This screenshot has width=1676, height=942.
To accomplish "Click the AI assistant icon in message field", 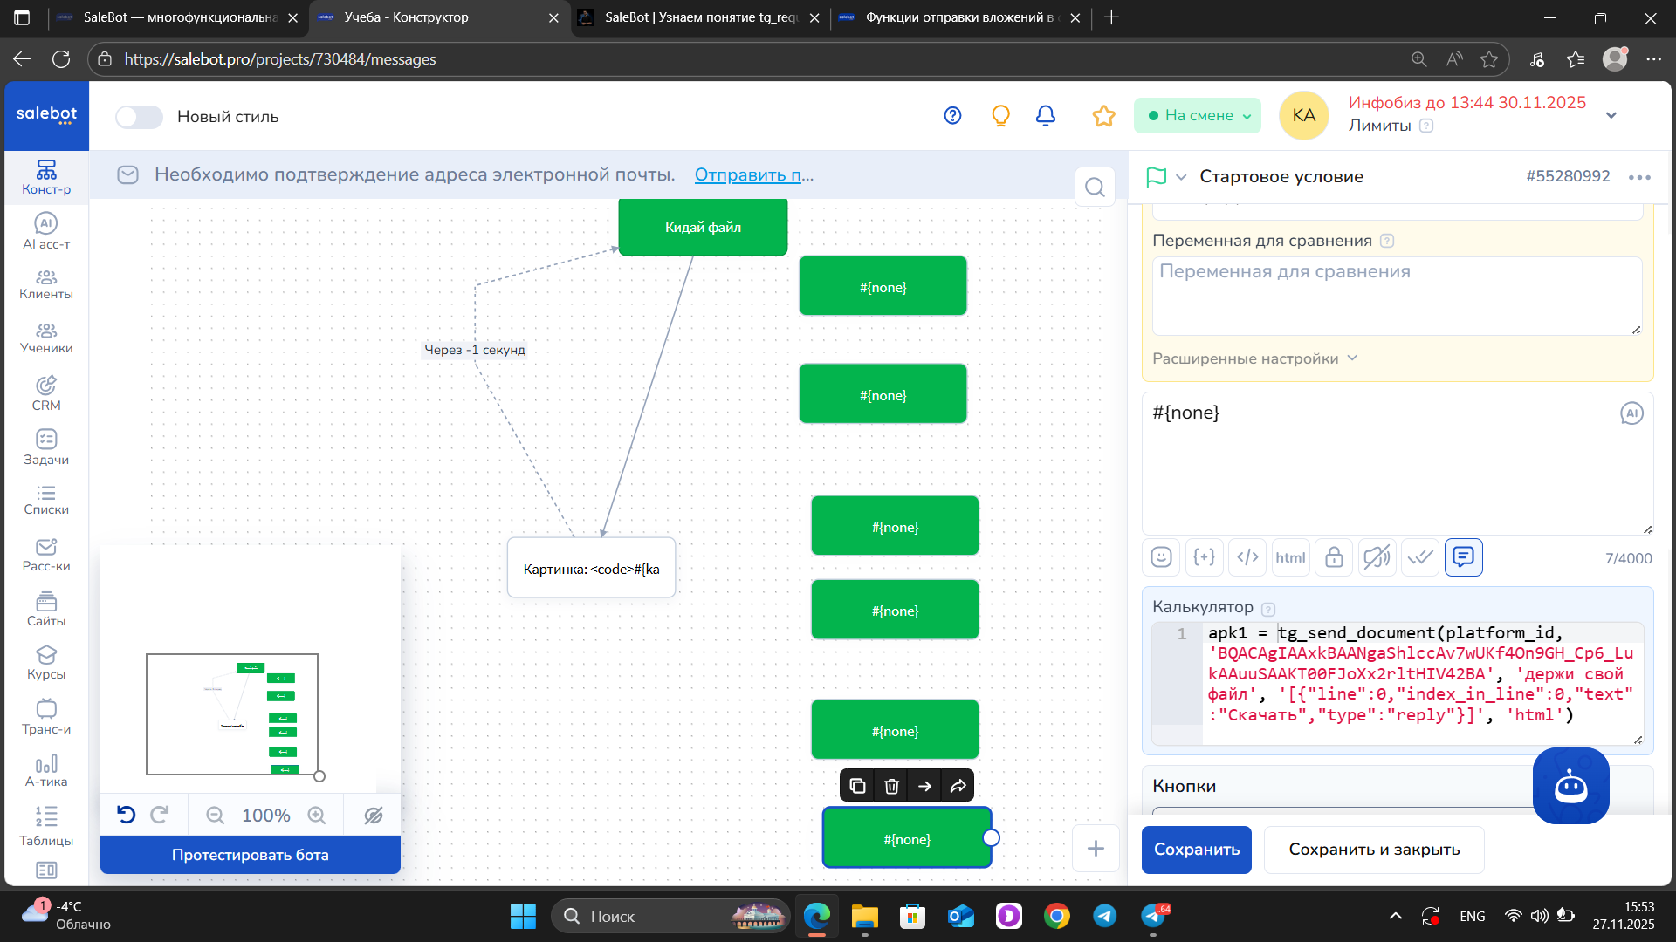I will [1631, 413].
